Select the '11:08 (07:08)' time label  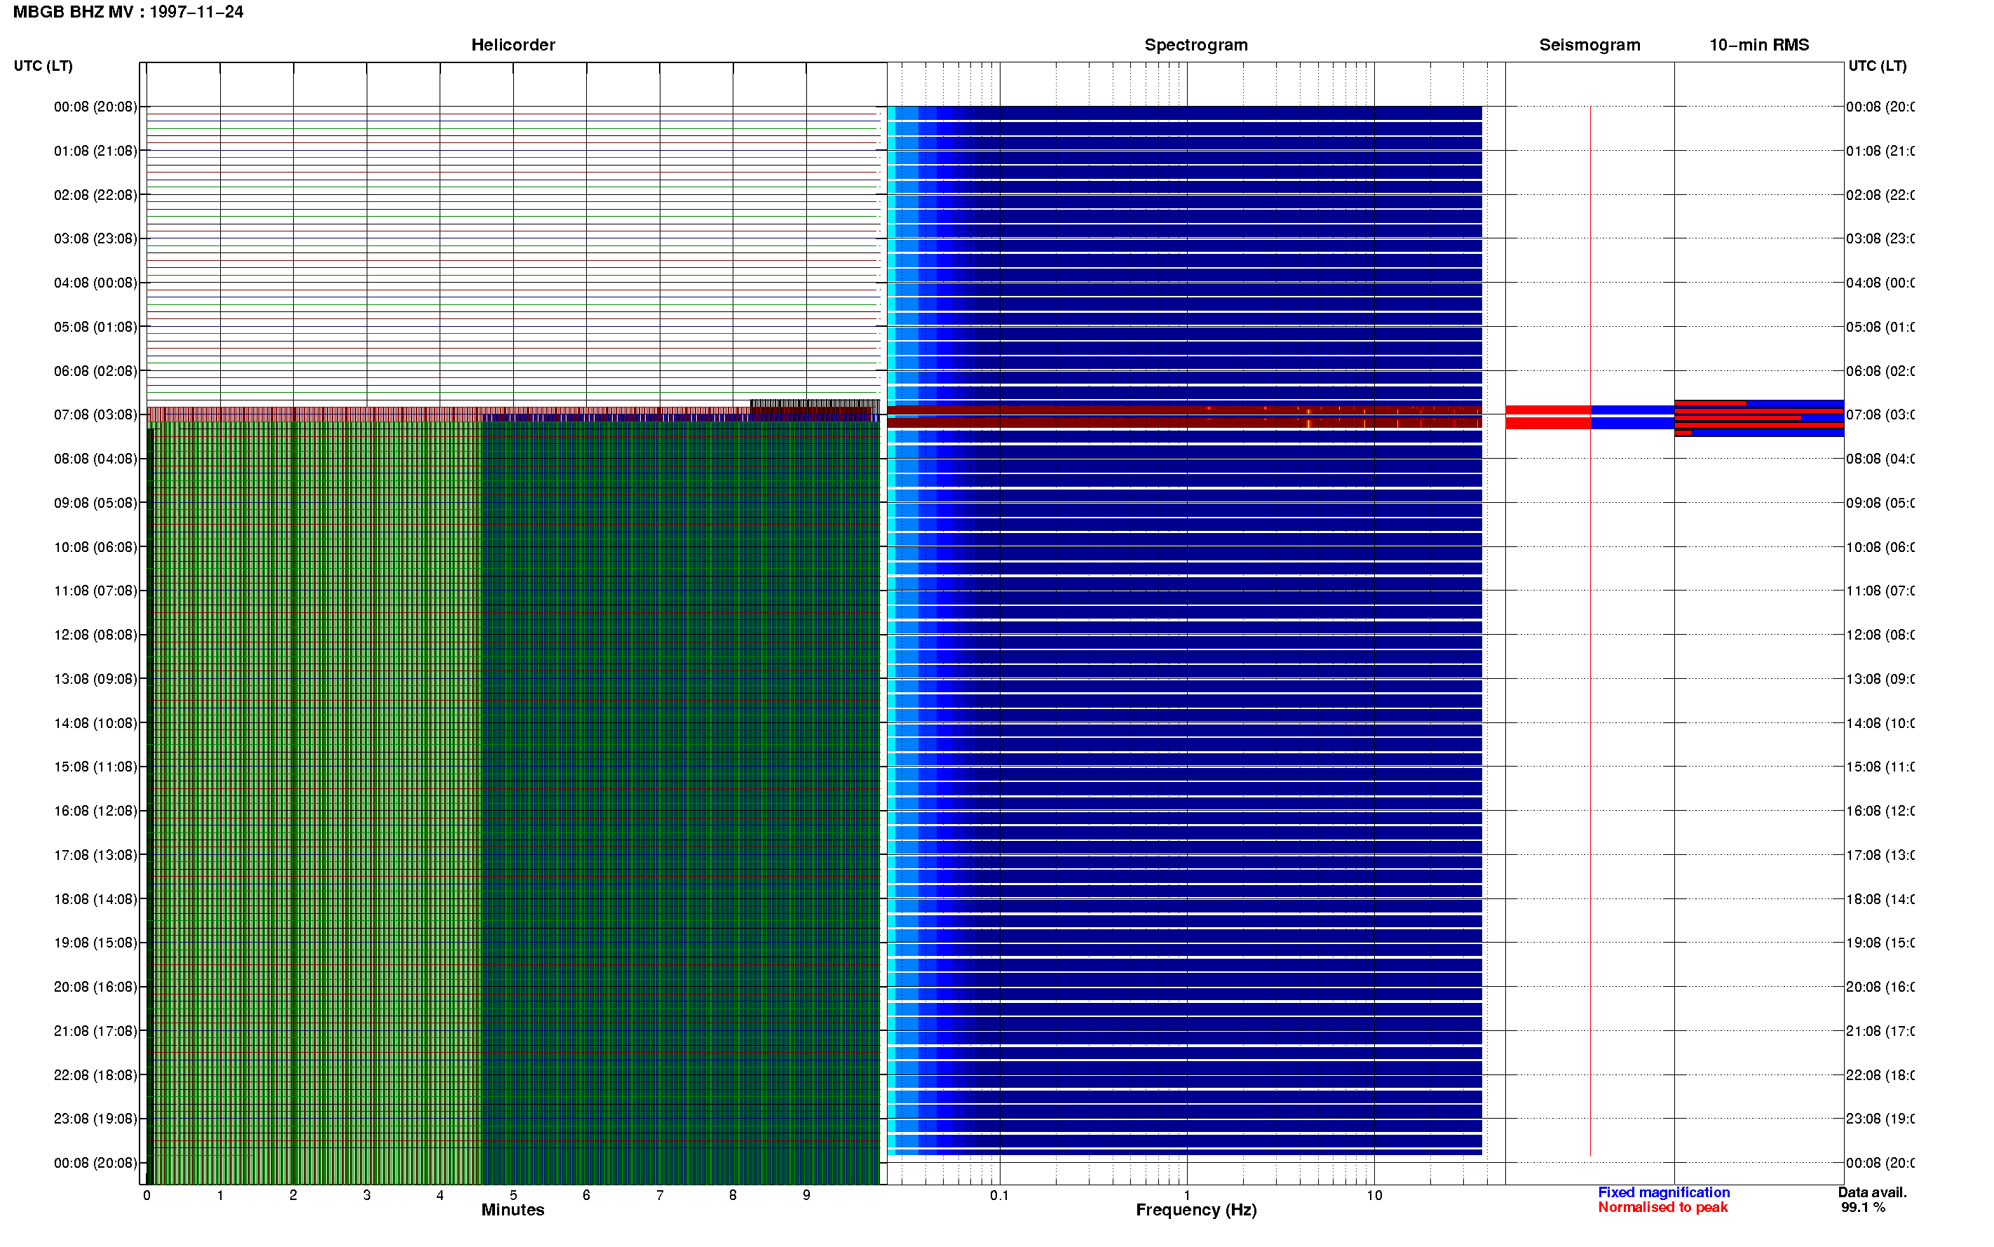pos(95,591)
